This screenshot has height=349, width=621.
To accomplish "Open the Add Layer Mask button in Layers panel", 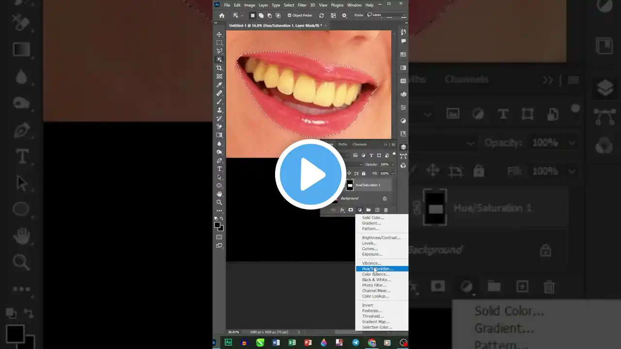I will pyautogui.click(x=351, y=209).
